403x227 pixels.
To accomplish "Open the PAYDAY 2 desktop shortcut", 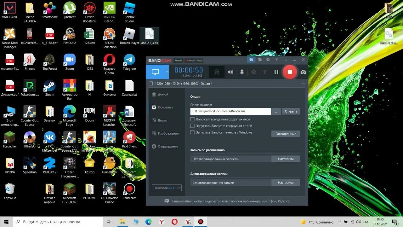I will coord(50,166).
